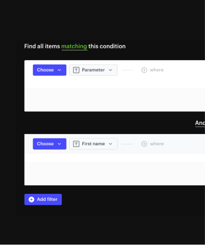Click chevron on the first Choose button
Screen dimensions: 205x245
click(59, 70)
